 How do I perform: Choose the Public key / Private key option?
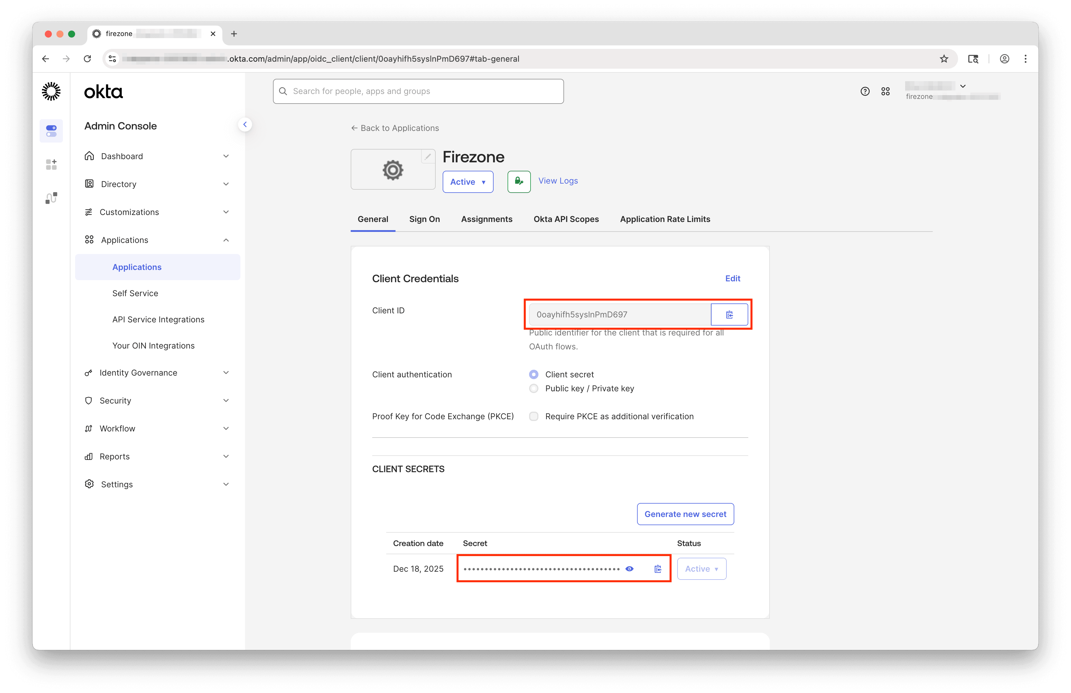pos(534,389)
